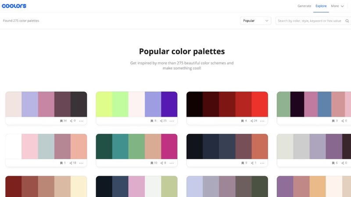Image resolution: width=351 pixels, height=197 pixels.
Task: Open three-dot menu on dark navy palette
Action: click(262, 163)
